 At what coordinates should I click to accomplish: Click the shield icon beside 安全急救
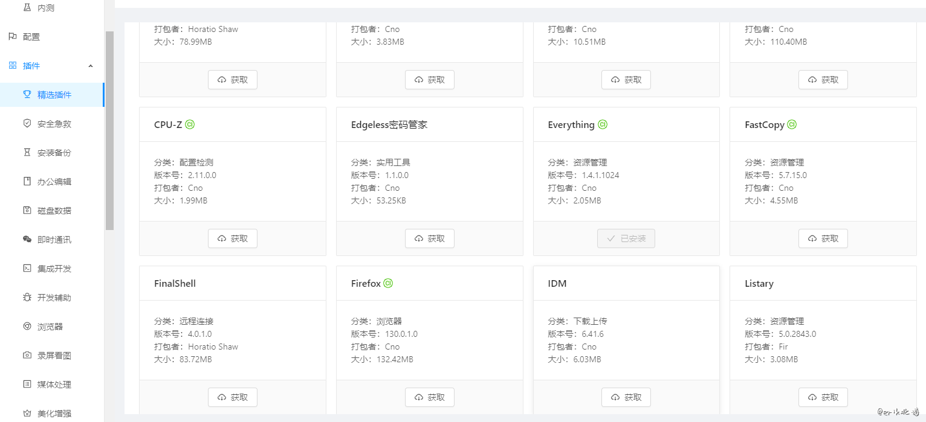tap(27, 123)
